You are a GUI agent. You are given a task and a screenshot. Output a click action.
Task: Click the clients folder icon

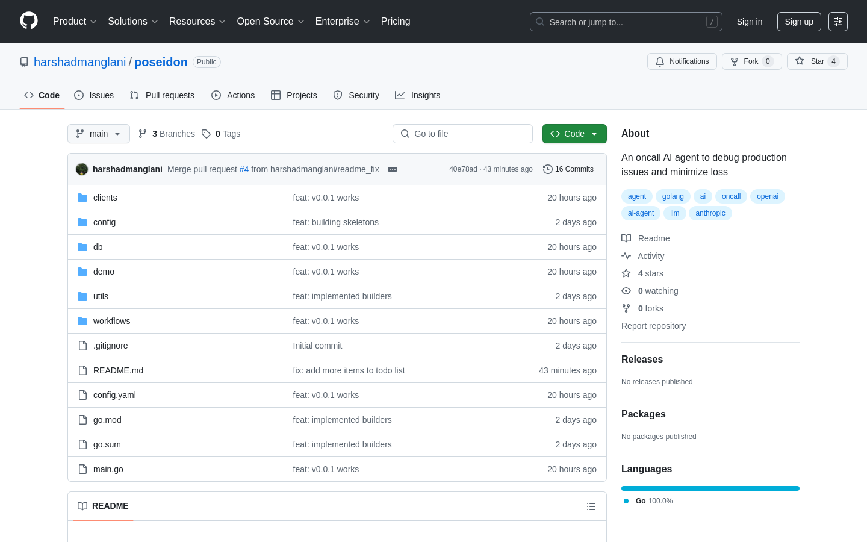click(82, 198)
